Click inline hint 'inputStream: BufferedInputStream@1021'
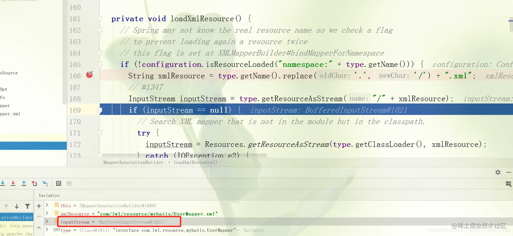The height and width of the screenshot is (236, 513). click(x=328, y=110)
